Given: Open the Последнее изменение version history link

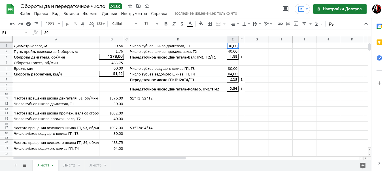Looking at the screenshot, I should click(205, 14).
